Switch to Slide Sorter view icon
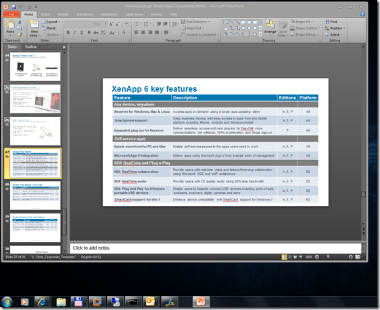The width and height of the screenshot is (380, 310). tap(290, 257)
